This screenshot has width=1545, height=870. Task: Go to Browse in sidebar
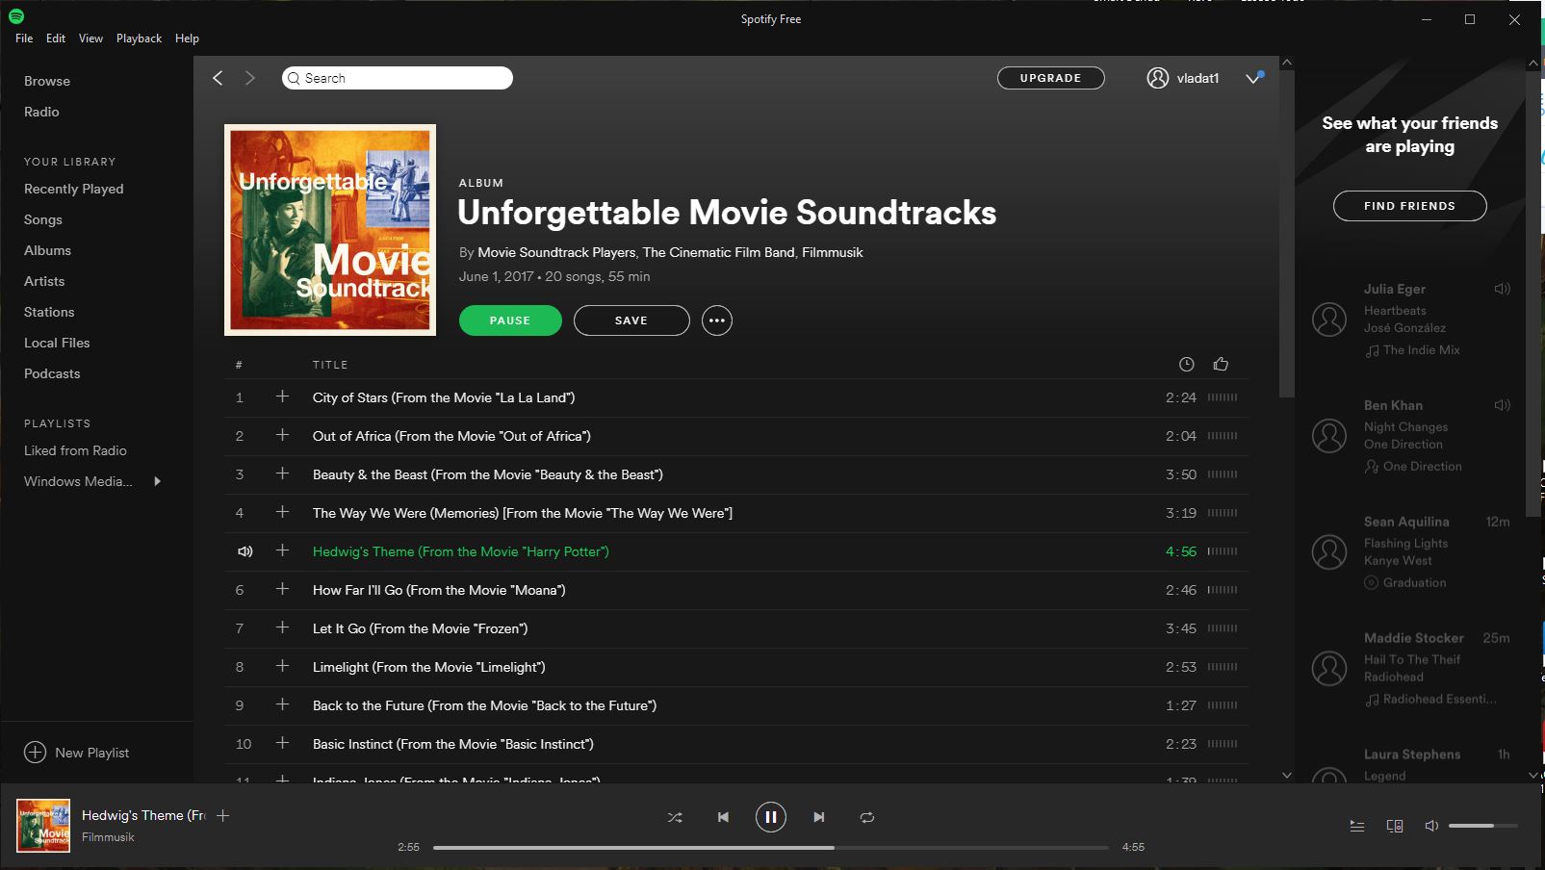(47, 81)
